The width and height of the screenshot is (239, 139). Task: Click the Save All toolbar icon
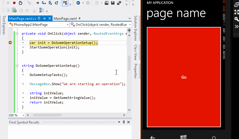(119, 3)
